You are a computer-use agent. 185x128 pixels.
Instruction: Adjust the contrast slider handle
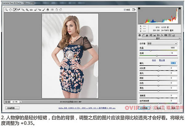click(x=158, y=70)
